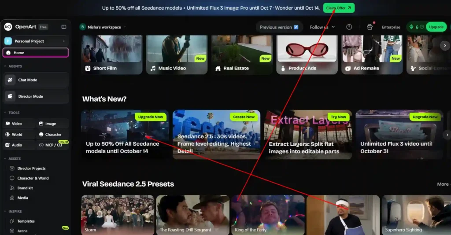
Task: Open the Music Video category card
Action: pyautogui.click(x=177, y=55)
